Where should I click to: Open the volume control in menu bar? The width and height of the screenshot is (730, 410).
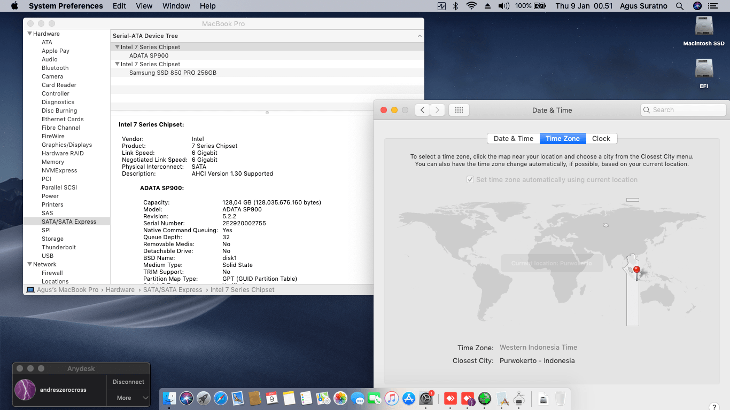[503, 6]
